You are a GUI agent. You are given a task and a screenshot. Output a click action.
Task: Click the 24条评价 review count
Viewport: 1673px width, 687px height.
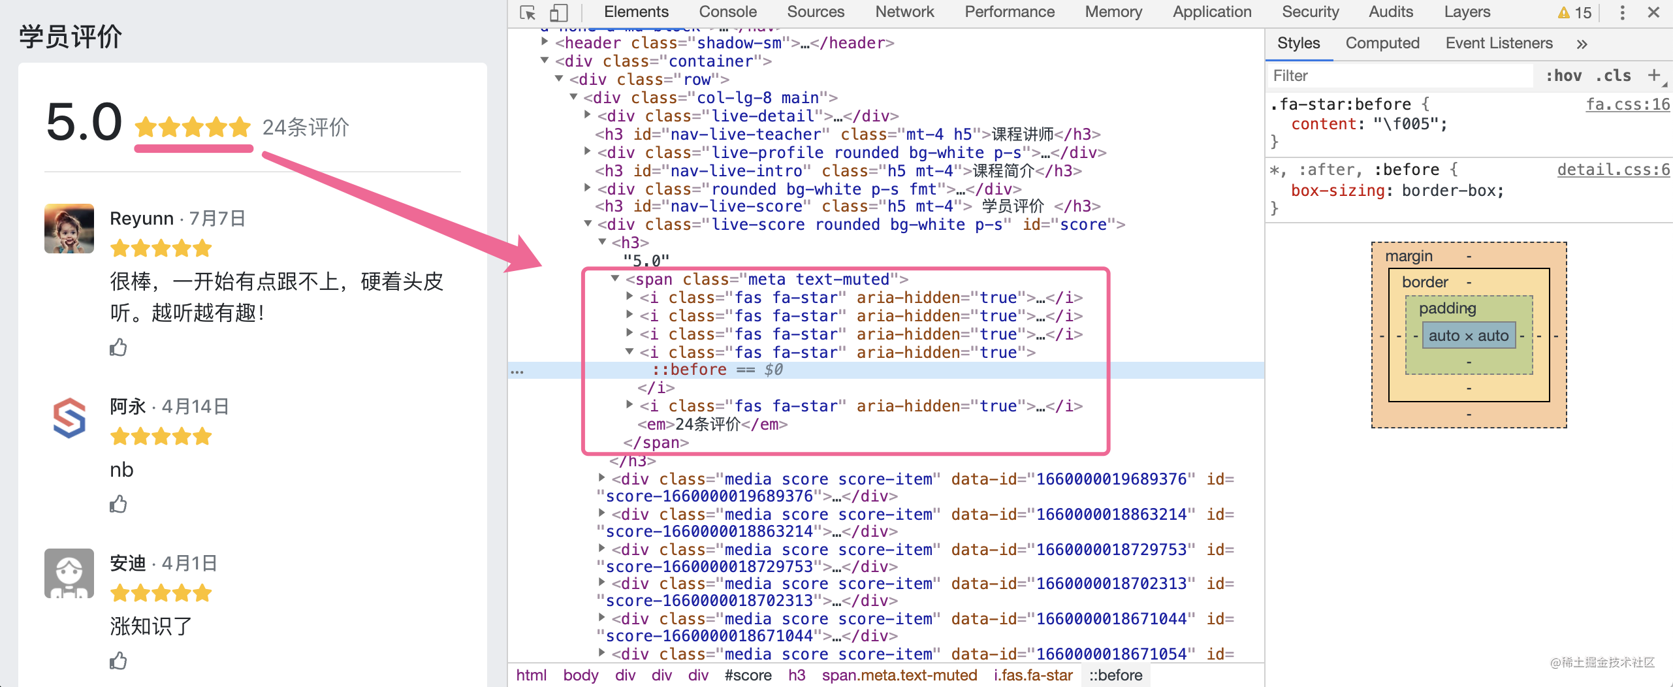coord(306,127)
